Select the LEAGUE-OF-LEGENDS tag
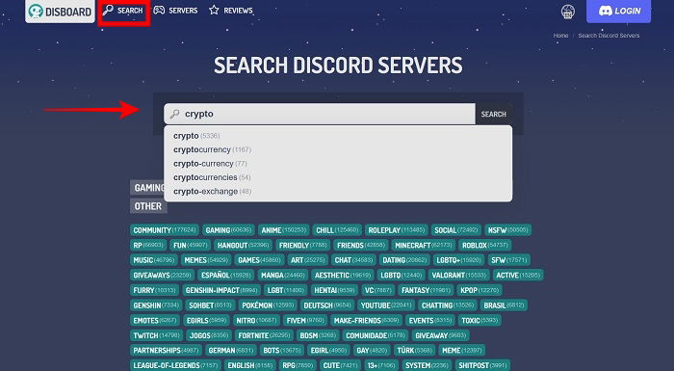Image resolution: width=674 pixels, height=371 pixels. [175, 365]
